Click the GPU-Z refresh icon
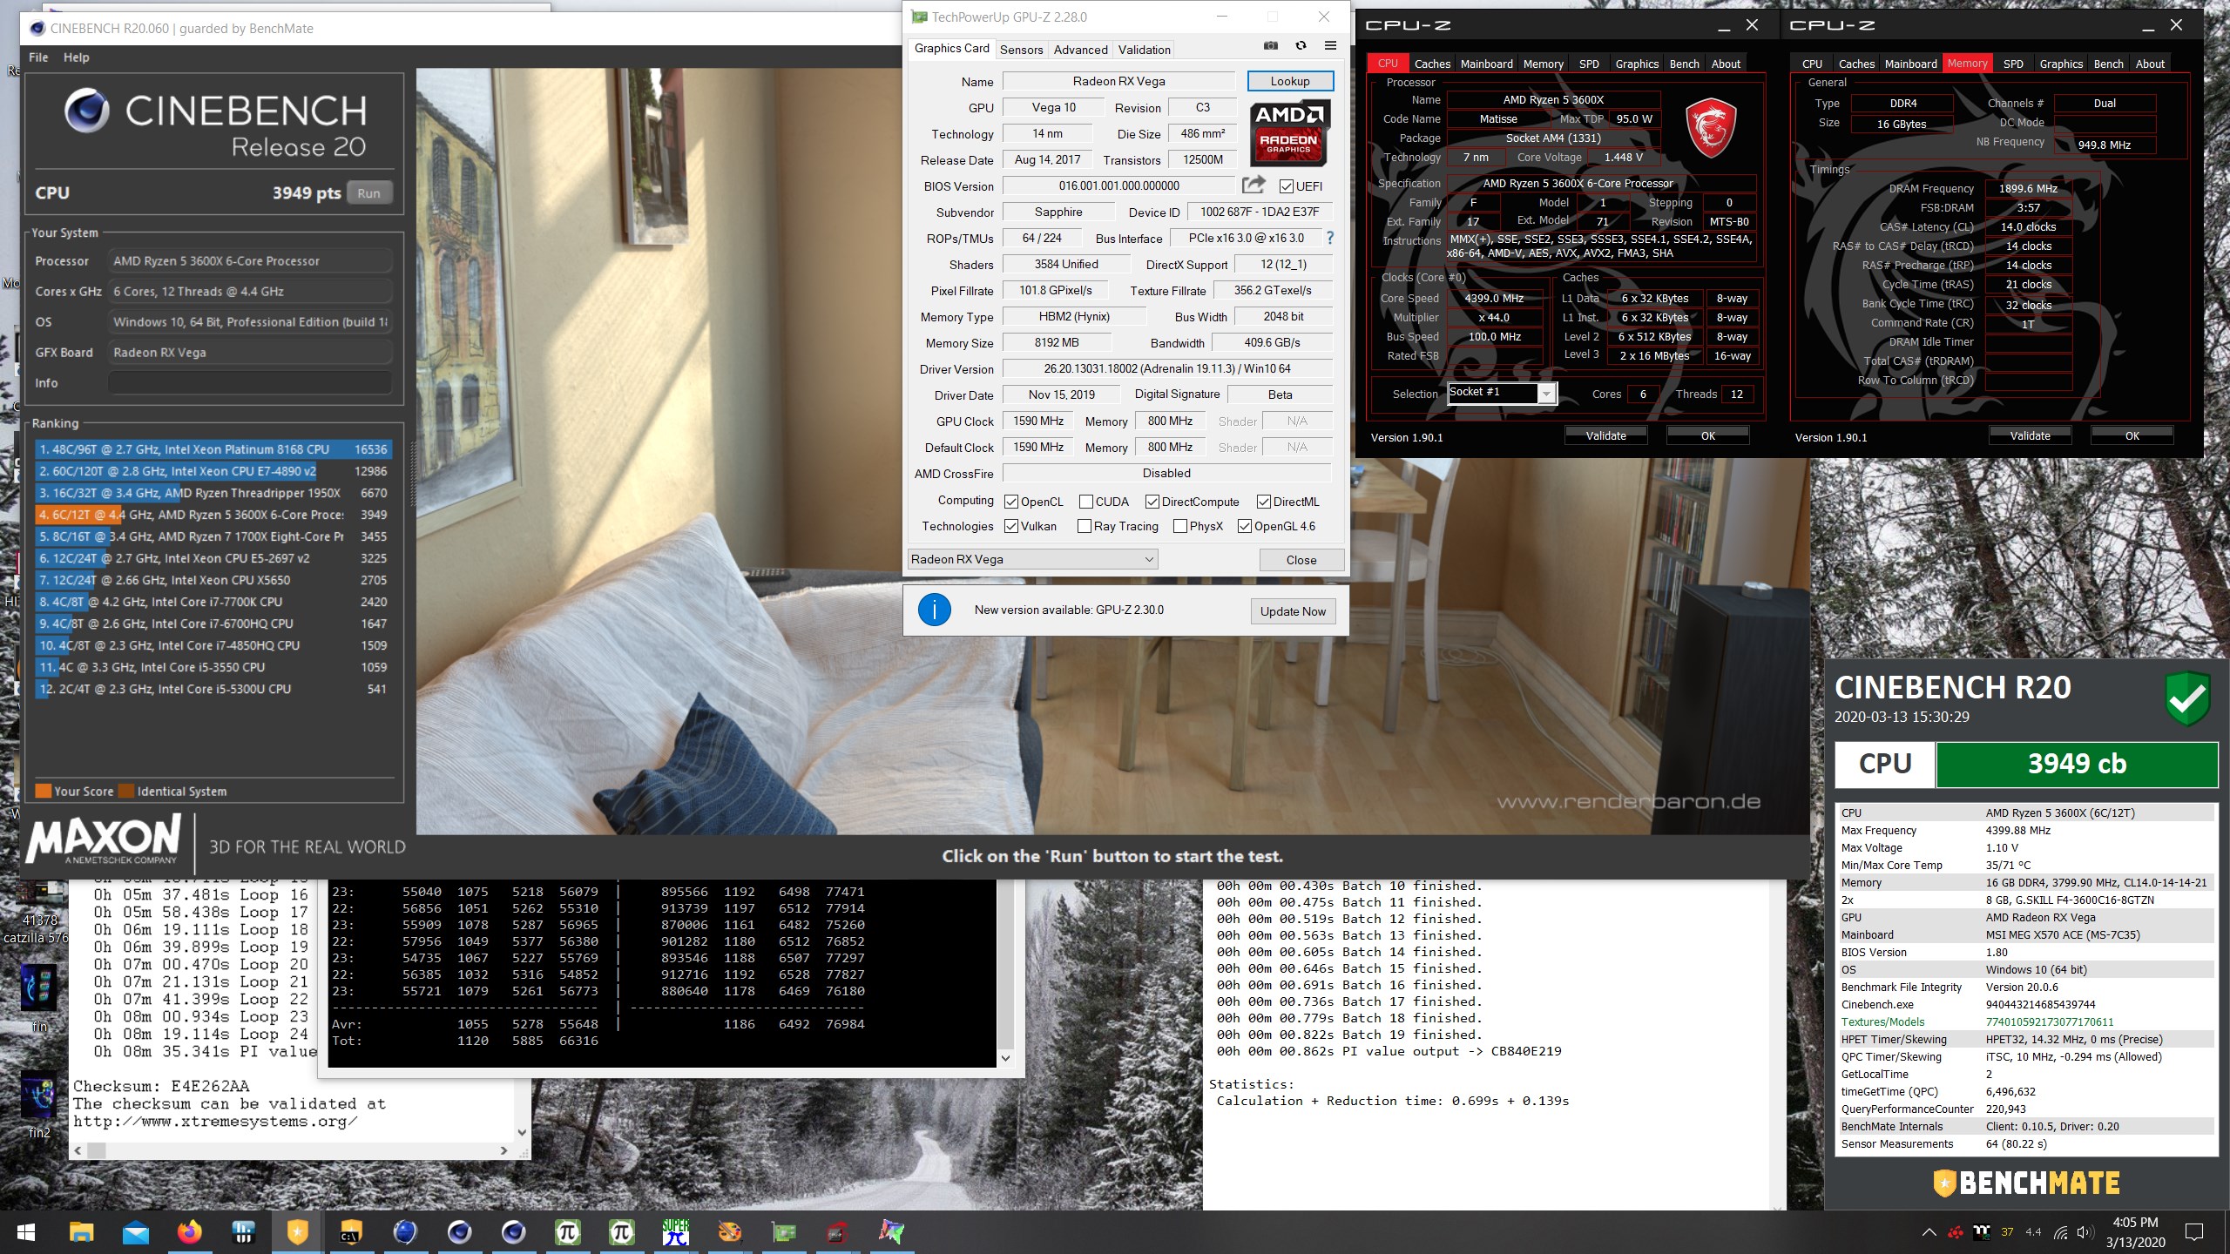This screenshot has width=2230, height=1254. click(1301, 46)
